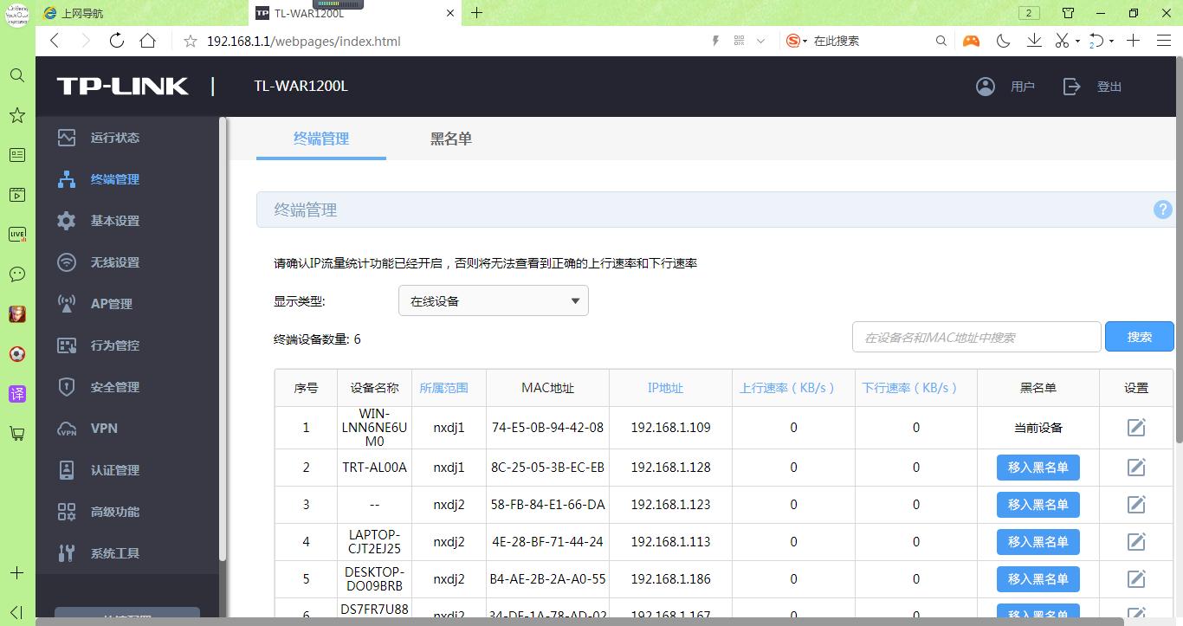The width and height of the screenshot is (1183, 626).
Task: Move device TRT-AL00A to the blacklist
Action: (x=1038, y=467)
